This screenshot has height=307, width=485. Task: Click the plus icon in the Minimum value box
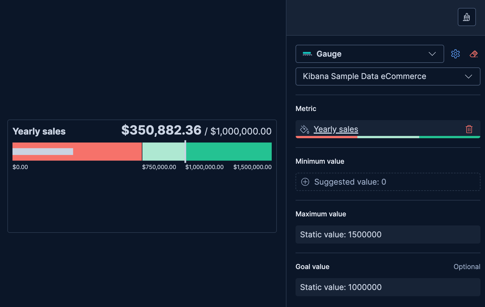tap(305, 182)
